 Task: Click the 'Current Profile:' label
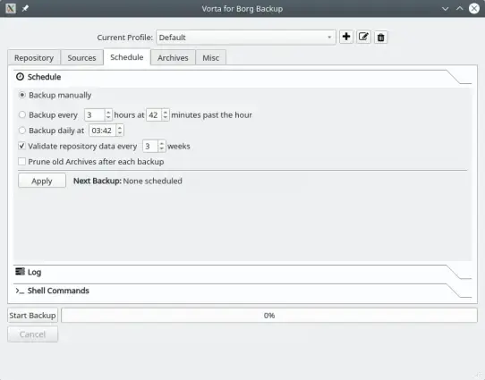(x=125, y=38)
